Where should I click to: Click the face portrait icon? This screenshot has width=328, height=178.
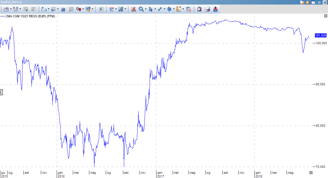tap(179, 9)
